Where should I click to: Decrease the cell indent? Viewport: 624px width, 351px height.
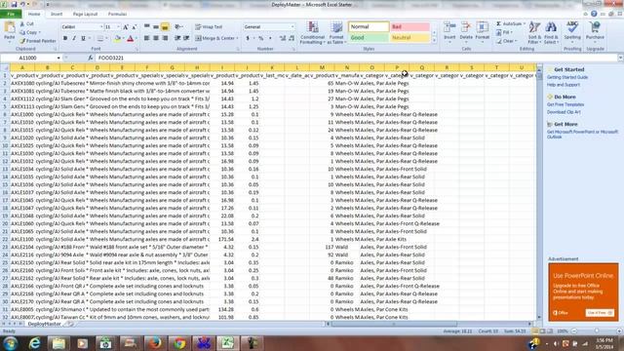177,38
